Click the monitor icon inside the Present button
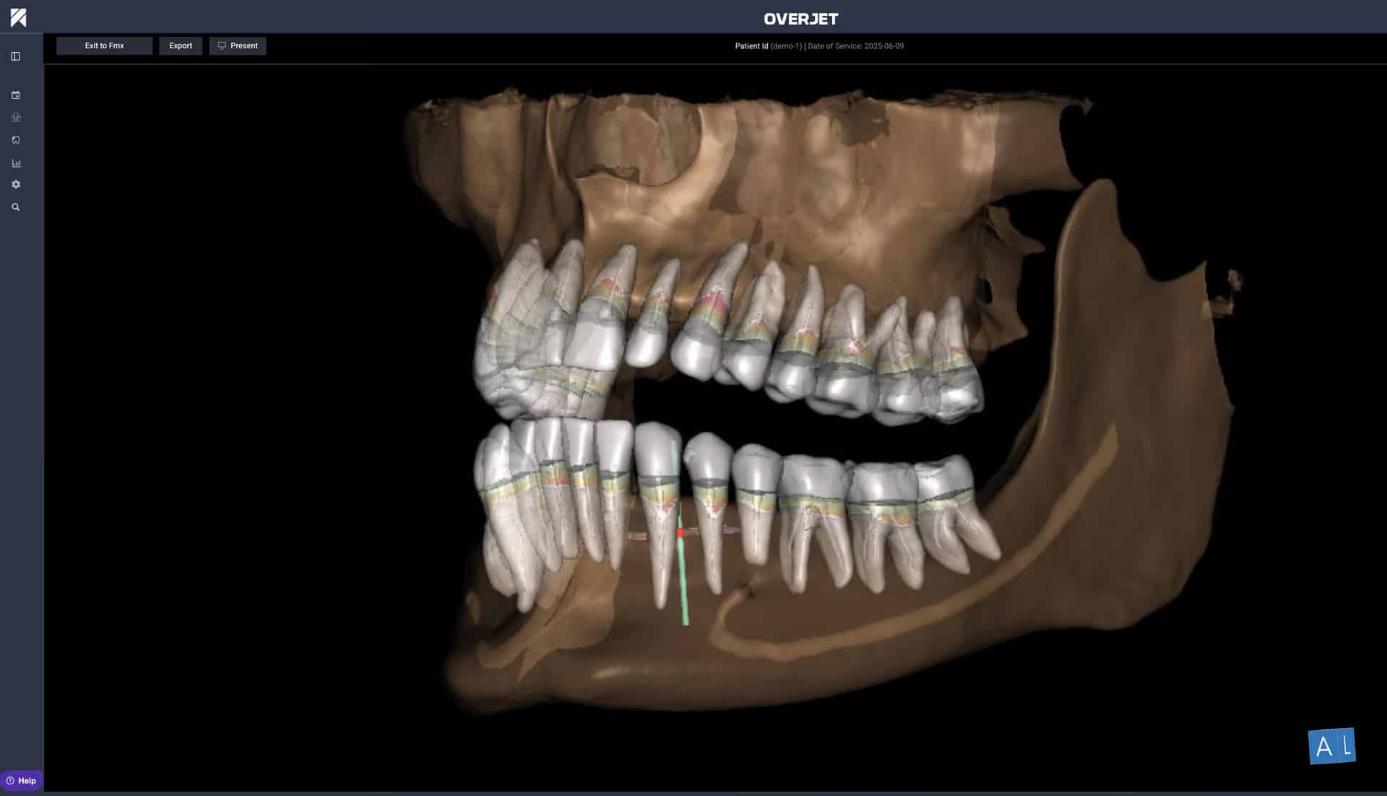The width and height of the screenshot is (1387, 796). point(222,46)
